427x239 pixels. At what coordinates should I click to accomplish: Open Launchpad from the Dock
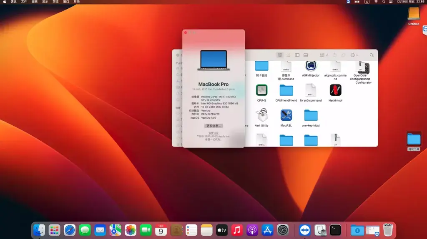55,230
